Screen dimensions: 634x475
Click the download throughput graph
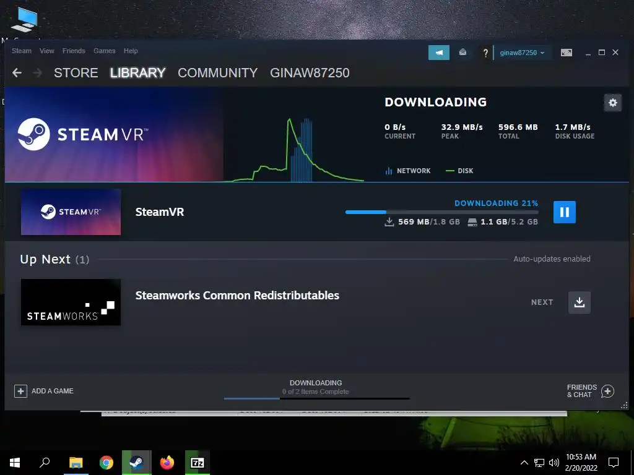(x=294, y=150)
